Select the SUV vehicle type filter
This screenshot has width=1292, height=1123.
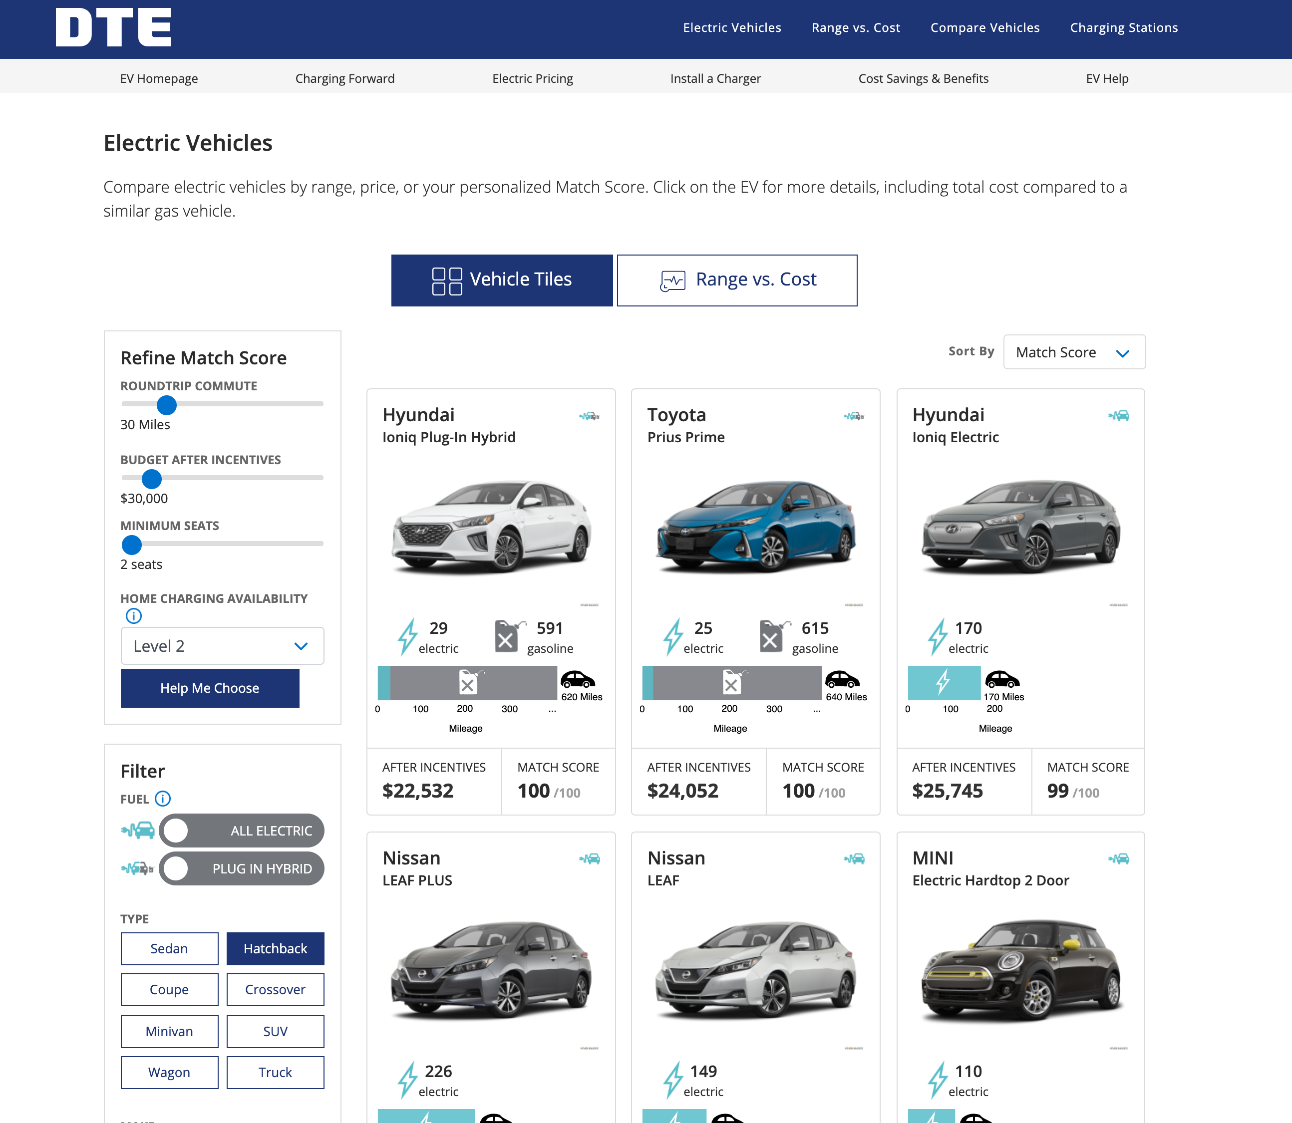point(275,1032)
